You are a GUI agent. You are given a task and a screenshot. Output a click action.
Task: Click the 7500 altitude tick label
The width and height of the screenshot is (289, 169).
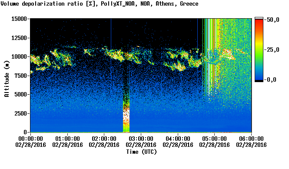click(21, 76)
